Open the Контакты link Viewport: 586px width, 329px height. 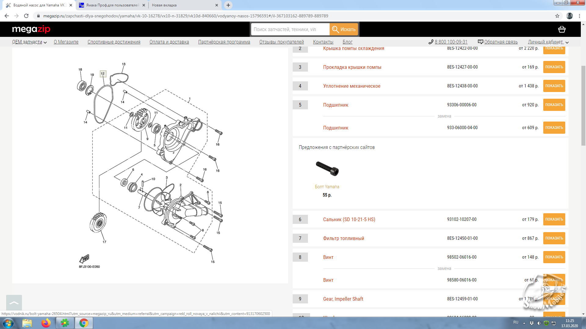(323, 42)
